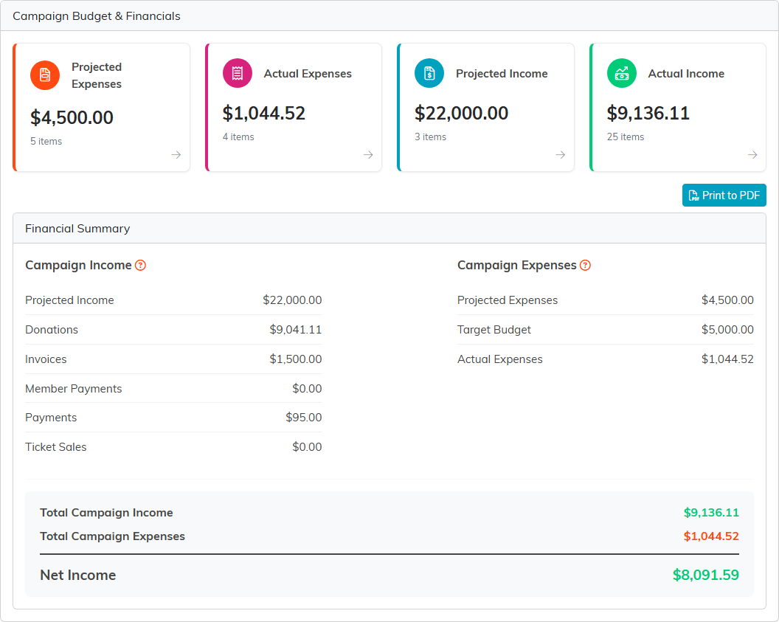Click the Member Payments row label
Image resolution: width=779 pixels, height=622 pixels.
(x=74, y=389)
